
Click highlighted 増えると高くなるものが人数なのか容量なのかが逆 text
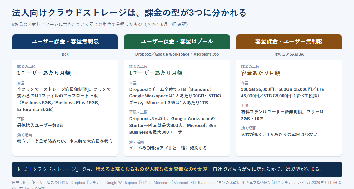[x=152, y=170]
